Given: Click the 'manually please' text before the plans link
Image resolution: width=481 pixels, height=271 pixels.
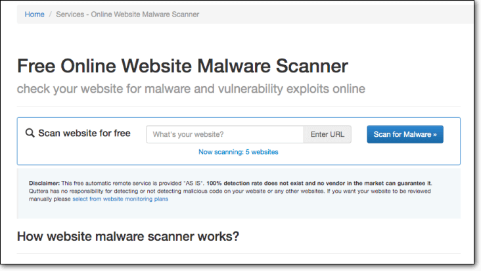Looking at the screenshot, I should (50, 199).
